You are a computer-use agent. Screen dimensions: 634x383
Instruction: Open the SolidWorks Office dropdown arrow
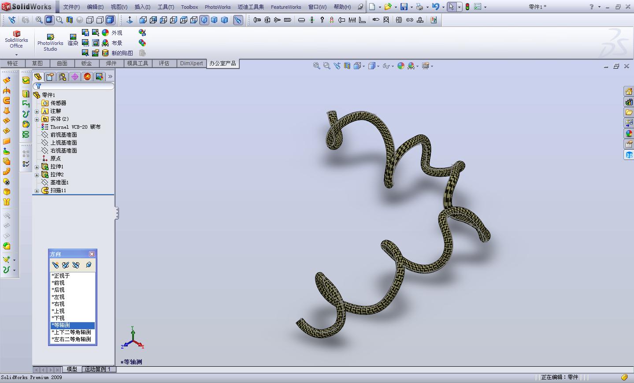[16, 55]
